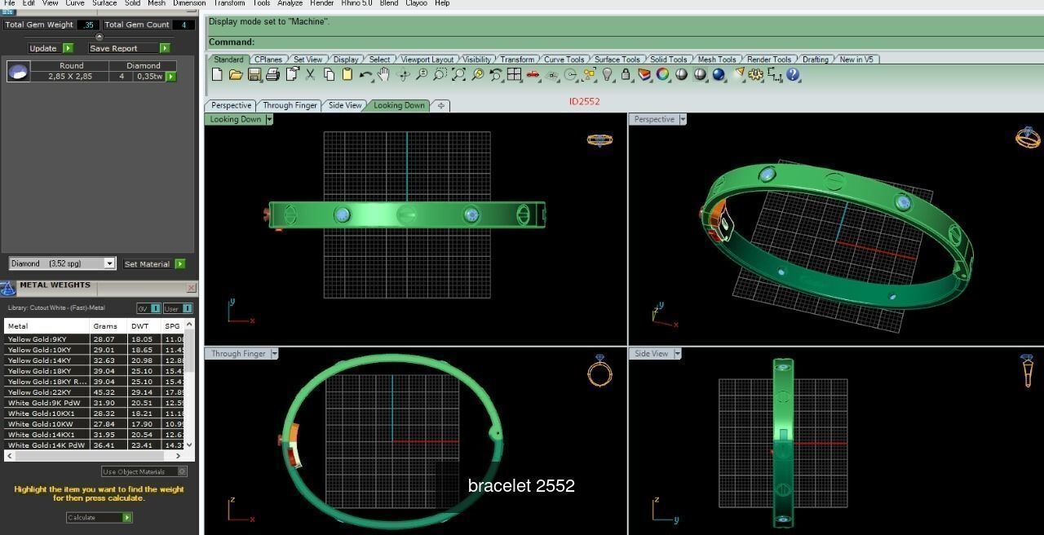Copy selection using the copy icon

tap(329, 74)
